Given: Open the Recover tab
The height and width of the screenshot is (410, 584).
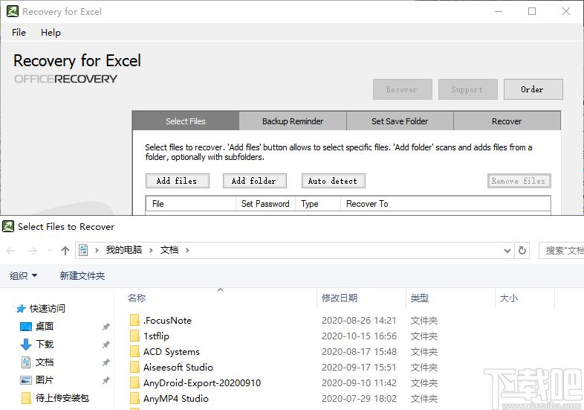Looking at the screenshot, I should click(x=507, y=121).
